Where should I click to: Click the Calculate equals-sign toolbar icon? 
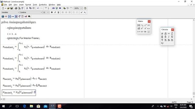click(x=60, y=8)
